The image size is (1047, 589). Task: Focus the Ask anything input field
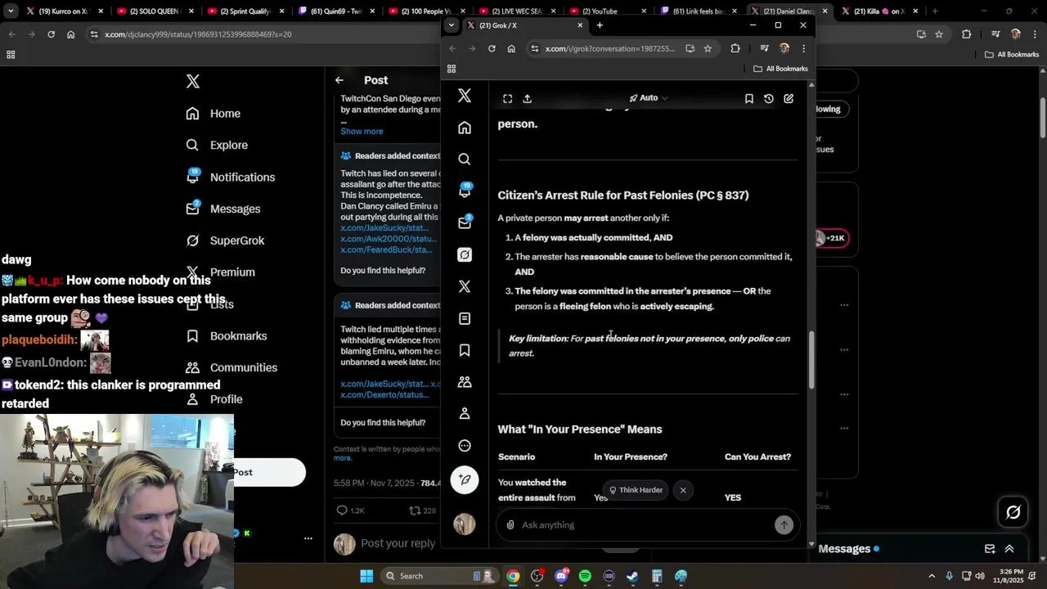645,525
